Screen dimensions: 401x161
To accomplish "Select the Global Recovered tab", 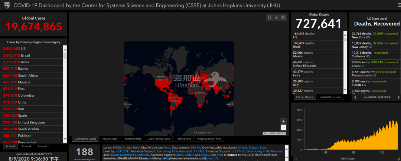I will point(330,97).
